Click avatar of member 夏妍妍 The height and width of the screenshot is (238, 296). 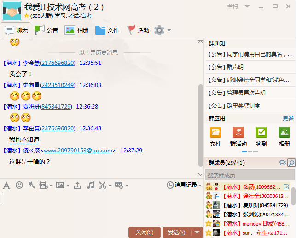tap(216, 205)
